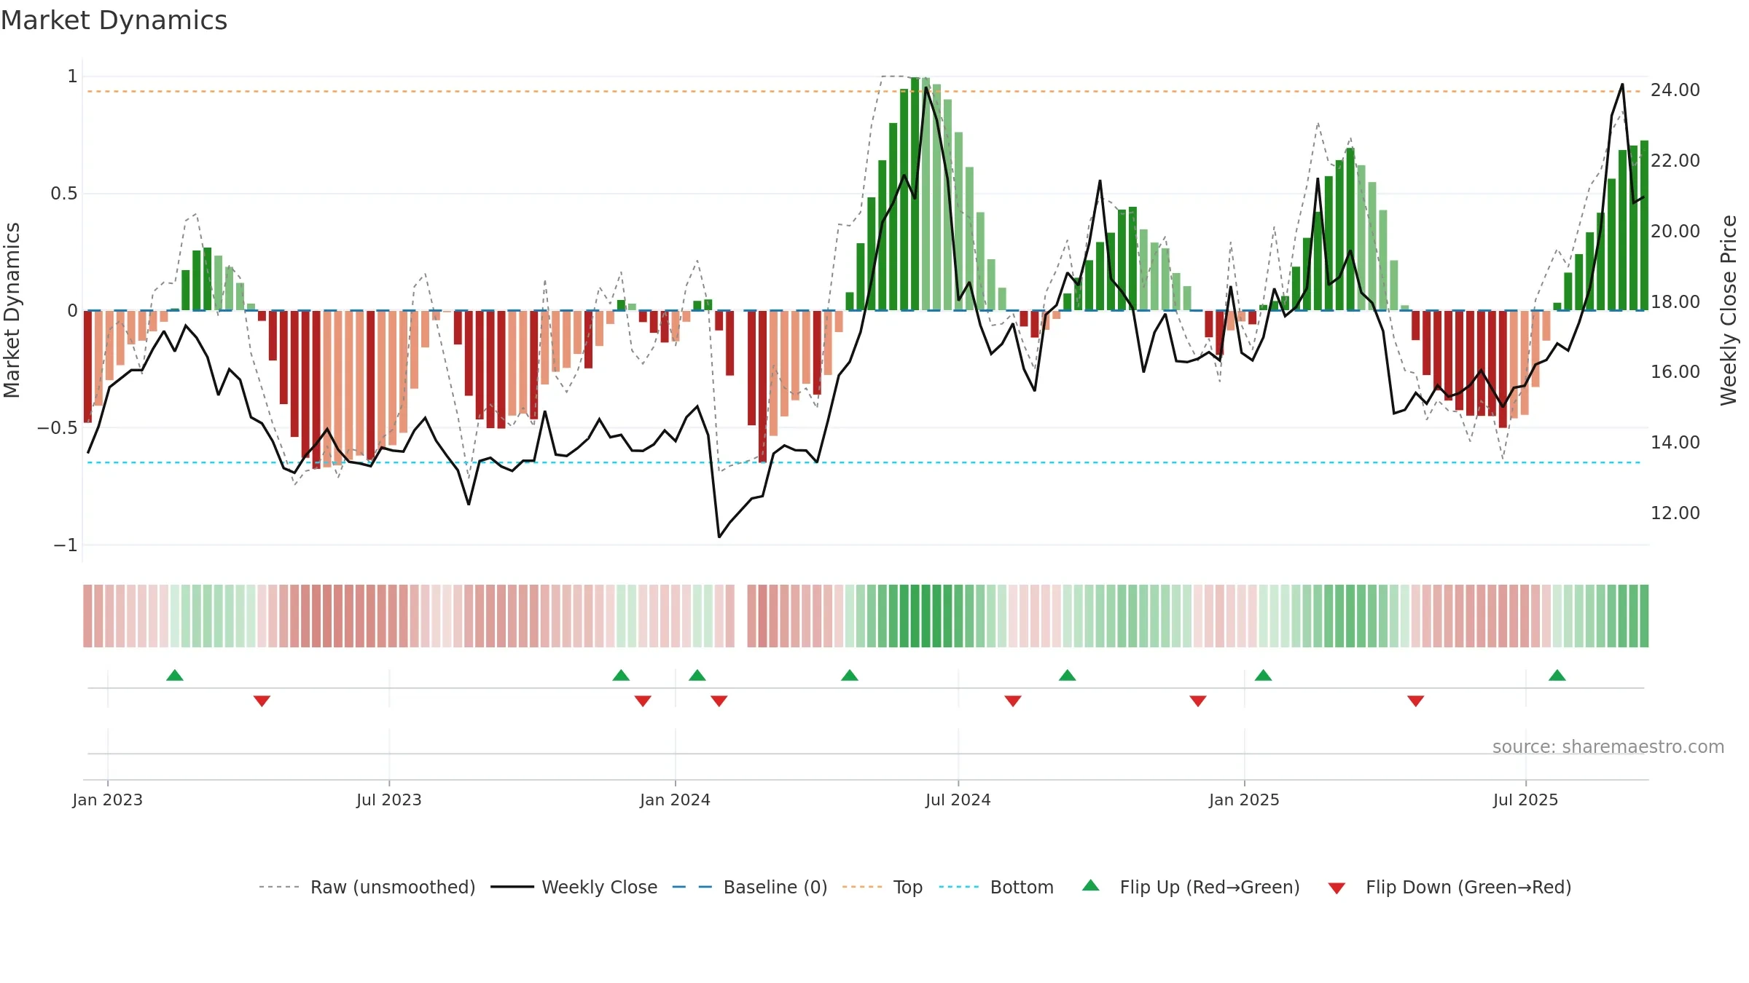The image size is (1749, 983).
Task: Click the green Flip Up triangle icon in legend
Action: [1091, 885]
